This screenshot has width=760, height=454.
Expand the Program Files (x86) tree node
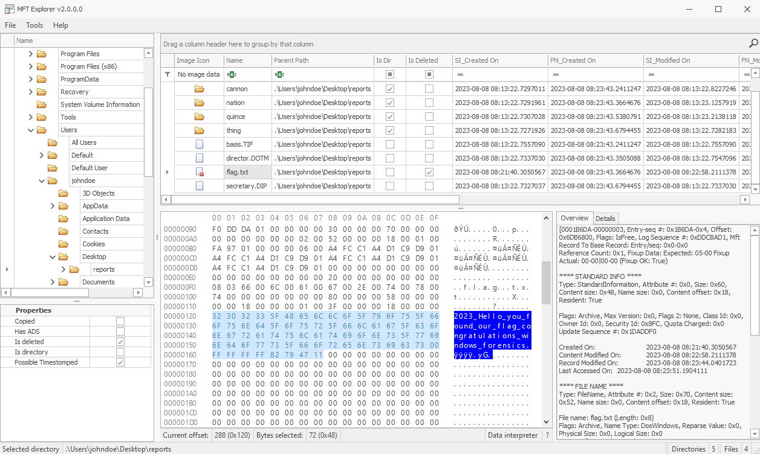(31, 66)
